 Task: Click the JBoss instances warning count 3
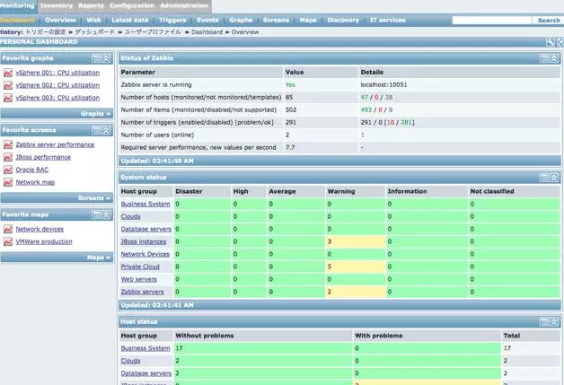(x=329, y=241)
